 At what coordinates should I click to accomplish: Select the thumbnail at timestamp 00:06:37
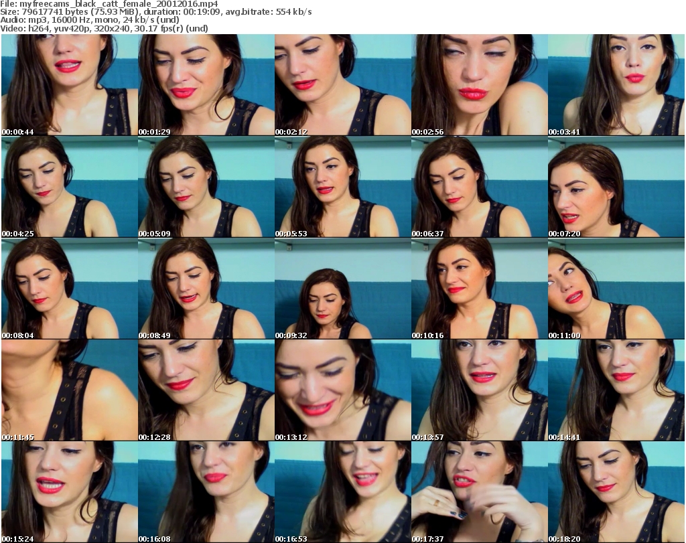[x=480, y=187]
